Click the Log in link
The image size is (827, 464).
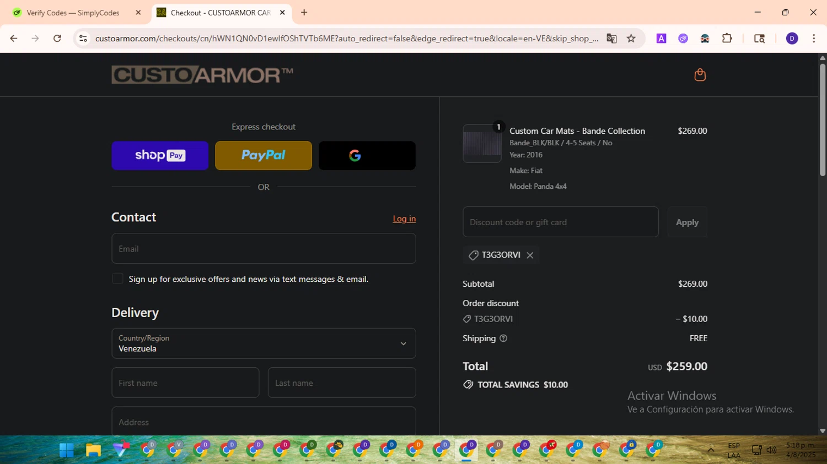click(404, 219)
